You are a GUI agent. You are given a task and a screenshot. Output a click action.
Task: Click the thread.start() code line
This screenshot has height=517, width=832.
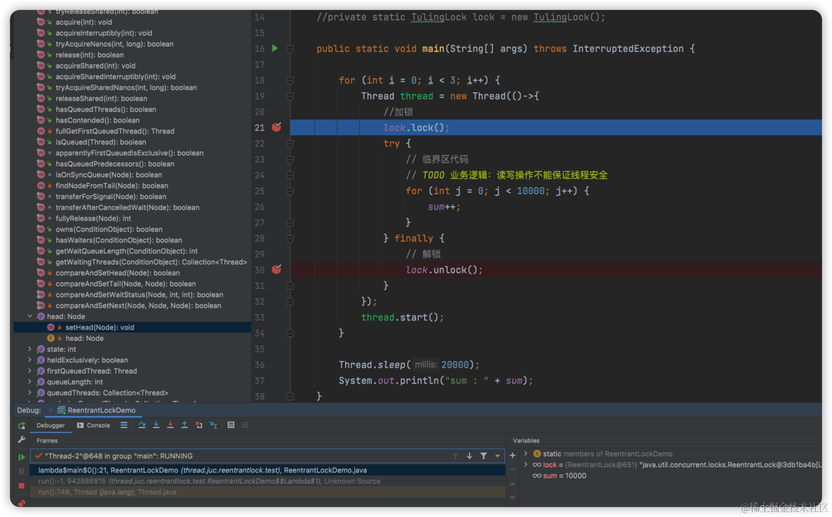pyautogui.click(x=402, y=317)
